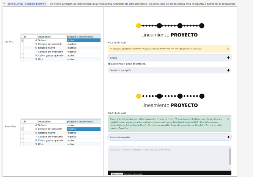Close the yellow alert message

point(228,49)
